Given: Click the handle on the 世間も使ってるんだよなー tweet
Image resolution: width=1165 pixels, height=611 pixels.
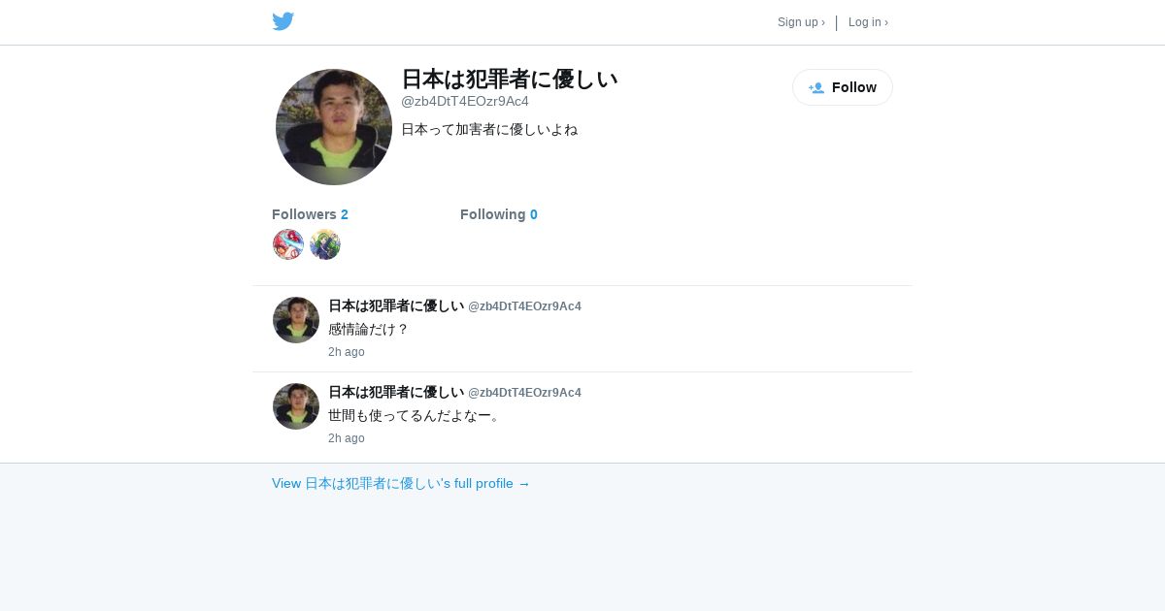Looking at the screenshot, I should [524, 393].
